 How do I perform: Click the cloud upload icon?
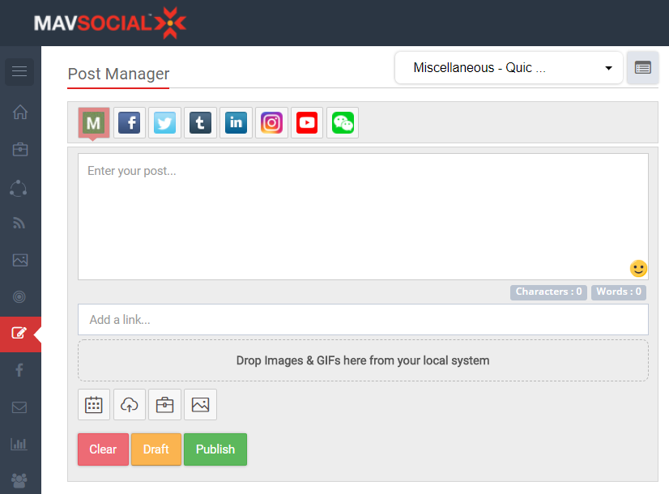130,405
